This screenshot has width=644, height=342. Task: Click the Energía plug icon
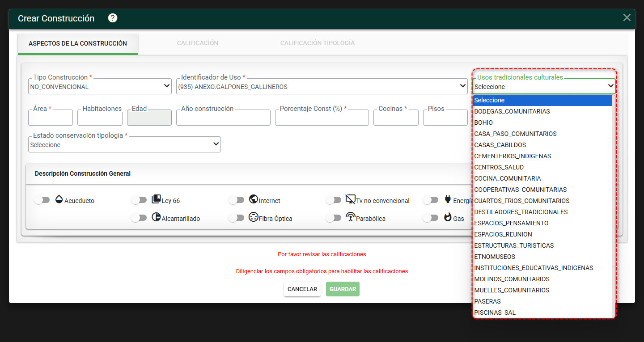447,199
